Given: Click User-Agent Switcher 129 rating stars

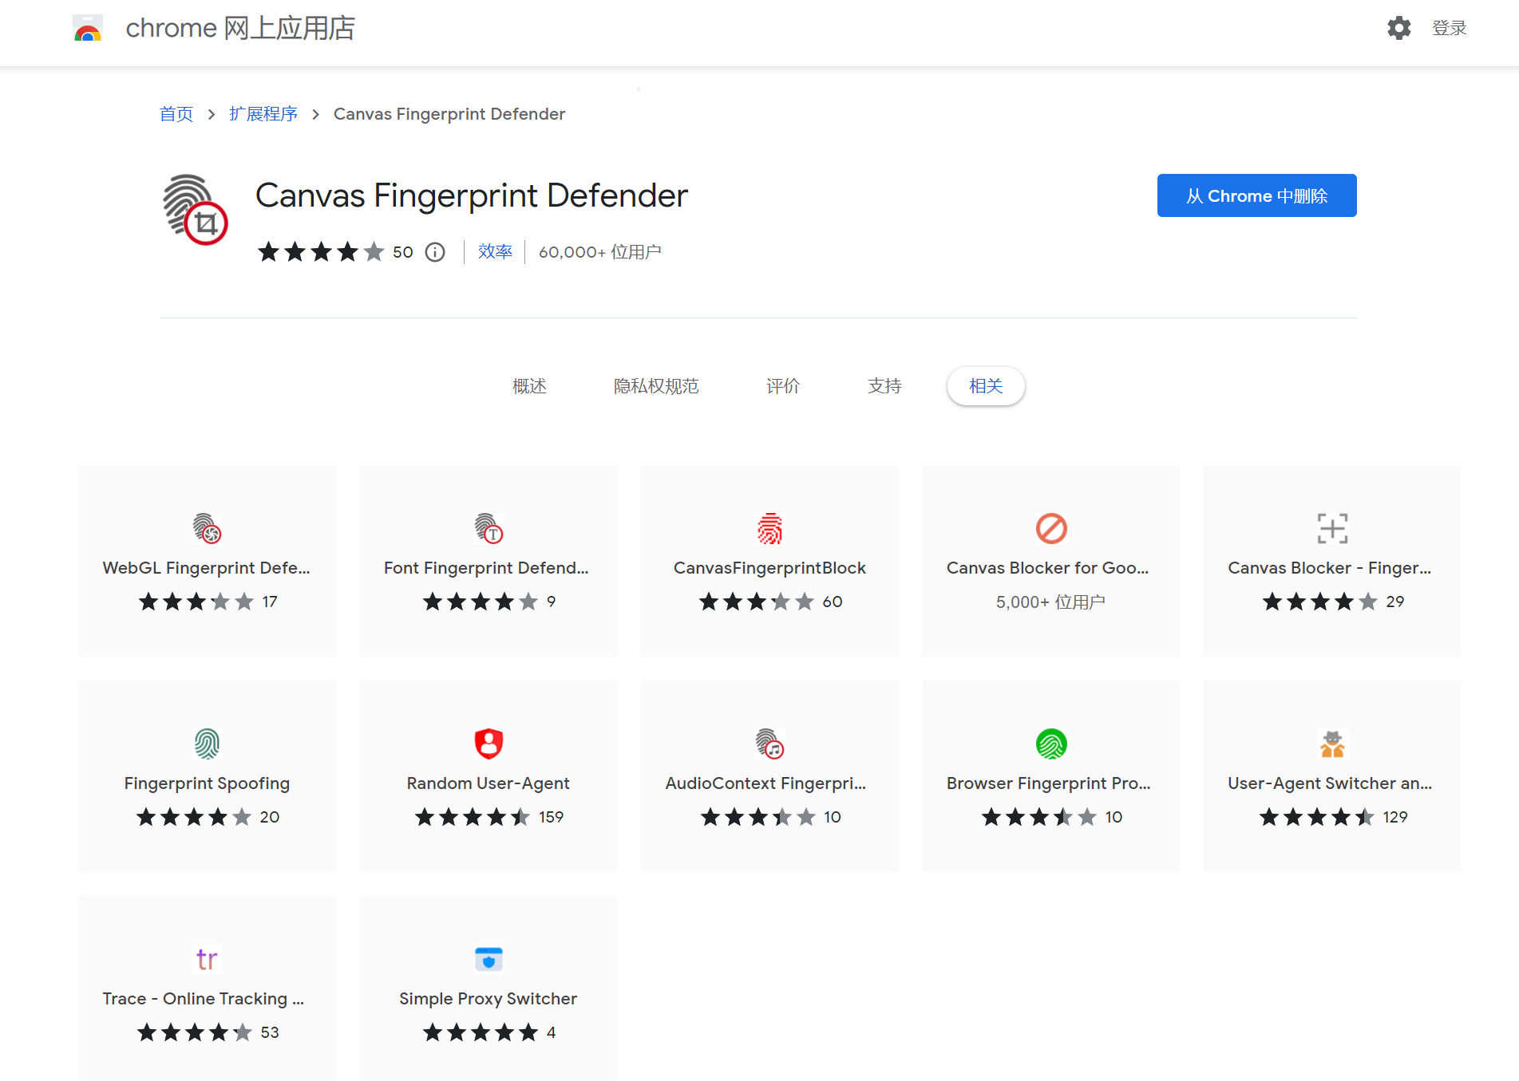Looking at the screenshot, I should tap(1316, 817).
